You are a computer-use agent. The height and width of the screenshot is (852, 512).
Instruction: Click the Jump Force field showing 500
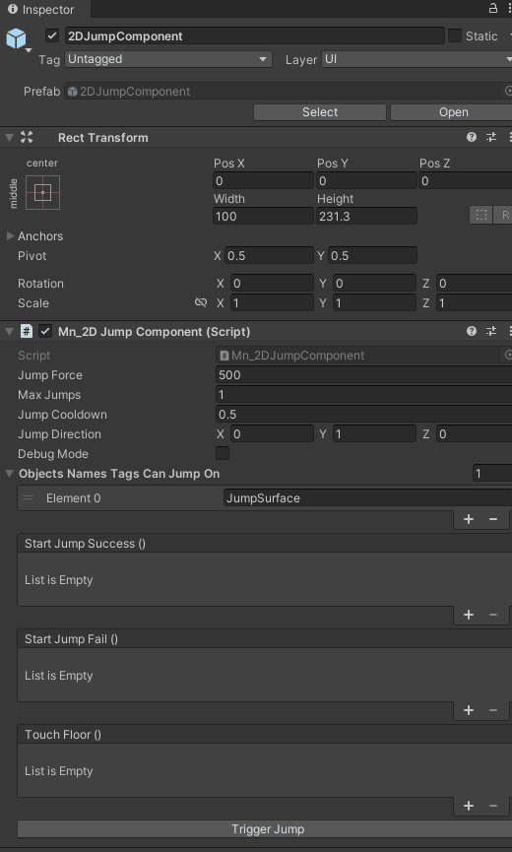[x=363, y=375]
